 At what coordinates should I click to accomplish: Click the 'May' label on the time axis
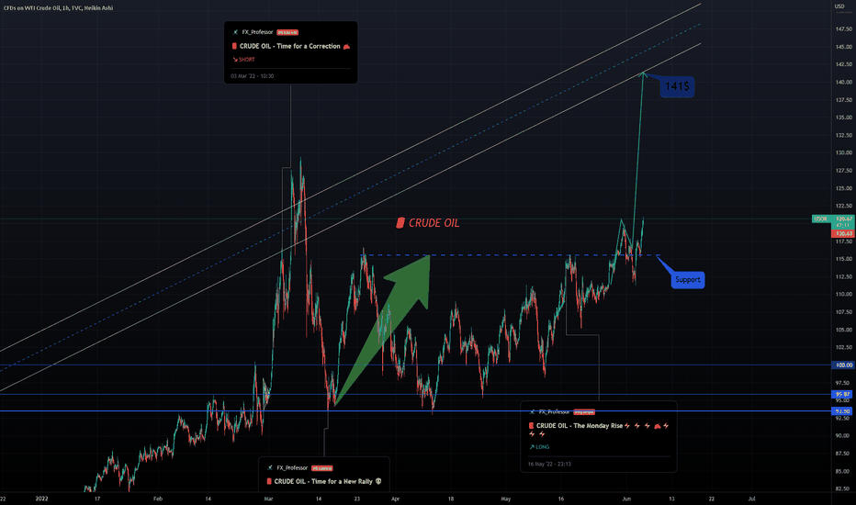505,499
